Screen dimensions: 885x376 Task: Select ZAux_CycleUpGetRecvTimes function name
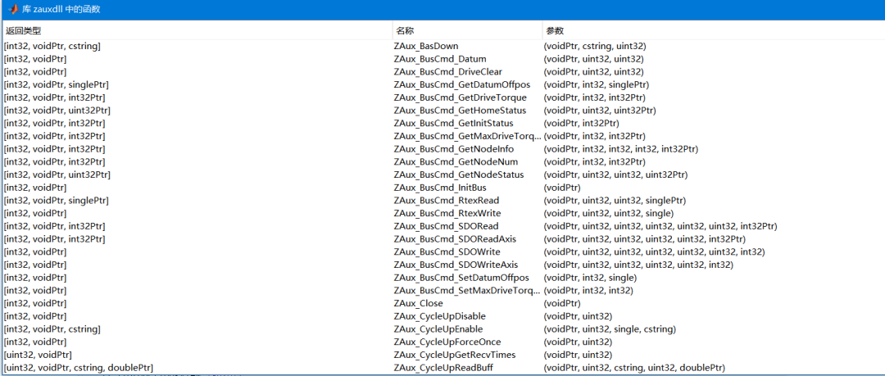(455, 355)
